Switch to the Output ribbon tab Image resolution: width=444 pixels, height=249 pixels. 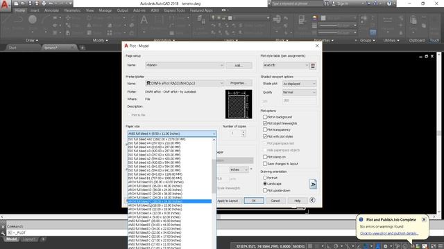pos(122,10)
